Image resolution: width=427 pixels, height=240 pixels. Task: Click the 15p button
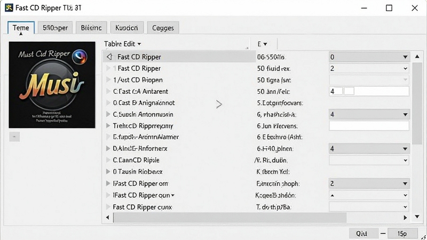pyautogui.click(x=402, y=234)
